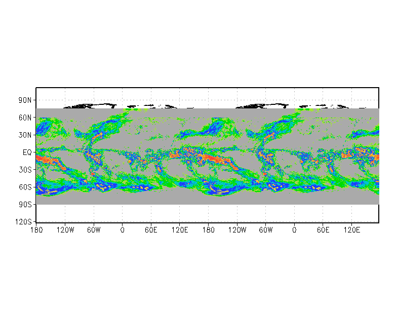Click the leftmost 60W longitude label
This screenshot has width=397, height=310.
(x=94, y=230)
